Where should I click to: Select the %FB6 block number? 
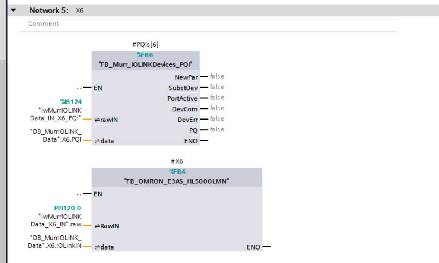coord(145,55)
